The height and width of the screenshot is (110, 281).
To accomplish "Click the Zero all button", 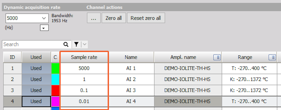I will click(114, 18).
